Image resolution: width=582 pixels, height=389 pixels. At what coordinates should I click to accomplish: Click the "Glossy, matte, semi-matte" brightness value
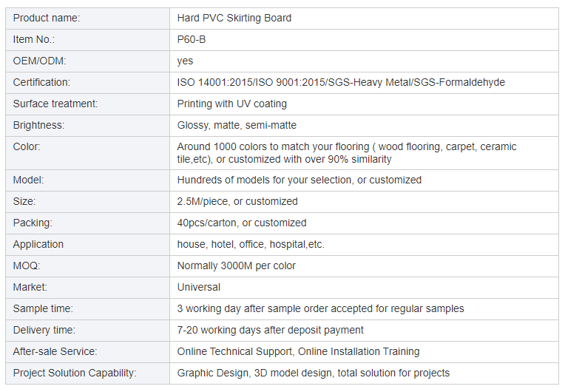[x=237, y=125]
